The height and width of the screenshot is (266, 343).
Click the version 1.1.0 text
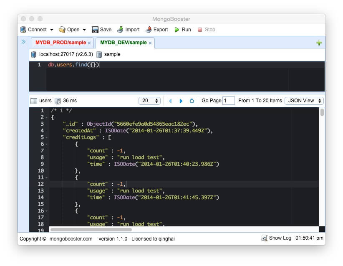click(113, 239)
